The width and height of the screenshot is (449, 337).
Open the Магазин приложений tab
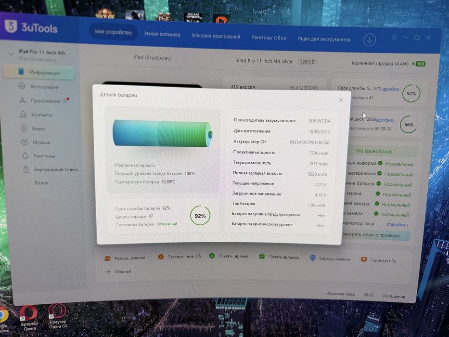(x=216, y=36)
